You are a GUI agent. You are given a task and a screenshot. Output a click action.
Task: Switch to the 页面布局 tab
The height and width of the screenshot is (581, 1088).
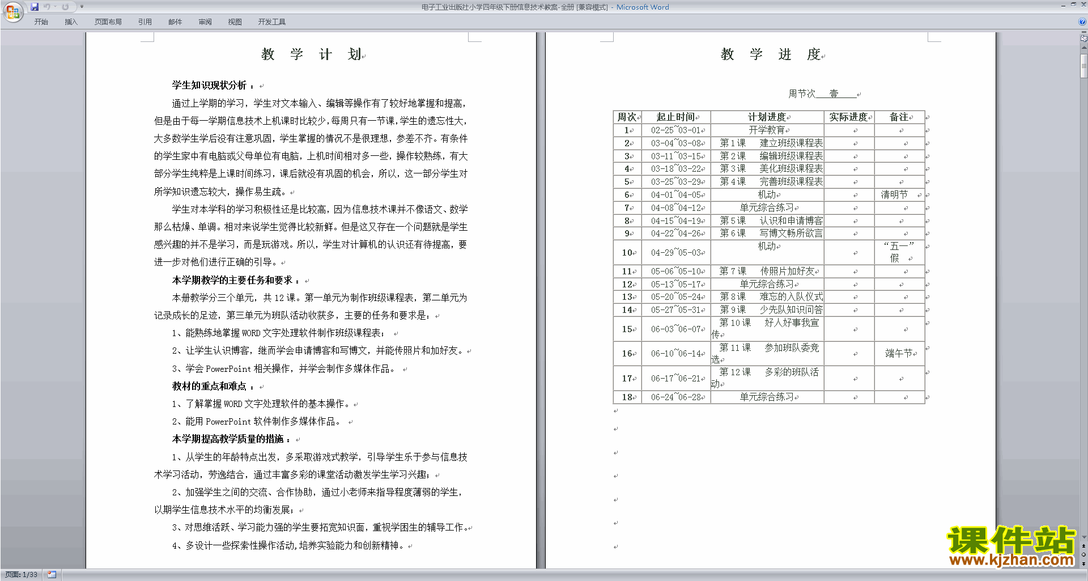(108, 22)
